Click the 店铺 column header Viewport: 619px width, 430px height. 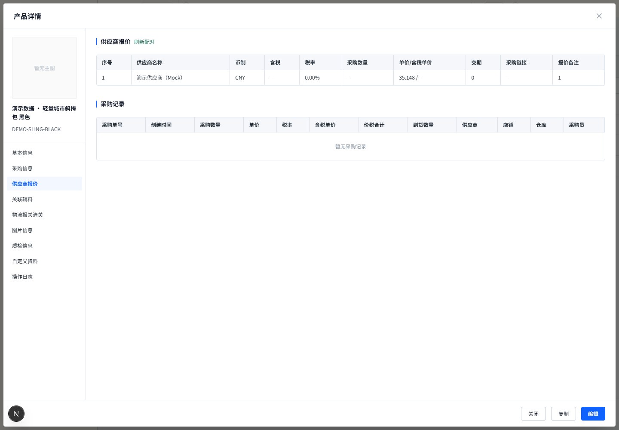click(514, 125)
